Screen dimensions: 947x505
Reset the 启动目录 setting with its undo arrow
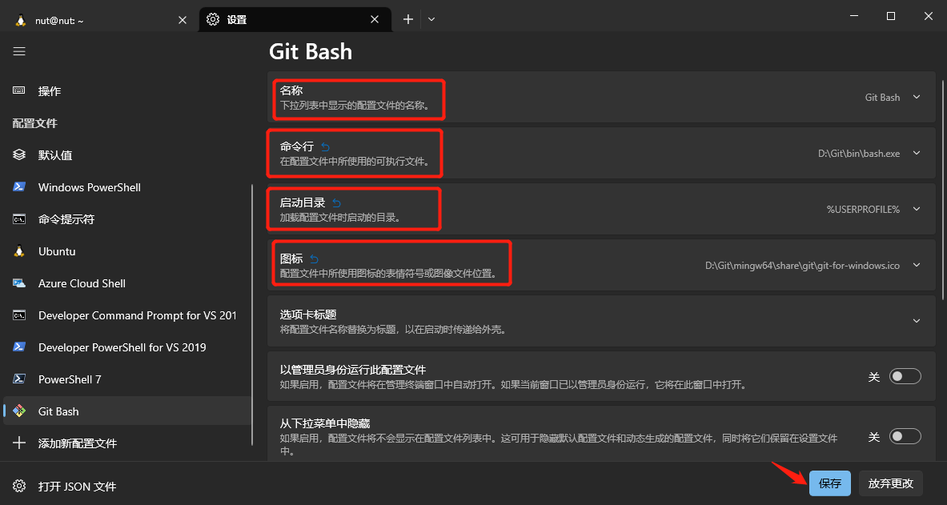tap(336, 203)
